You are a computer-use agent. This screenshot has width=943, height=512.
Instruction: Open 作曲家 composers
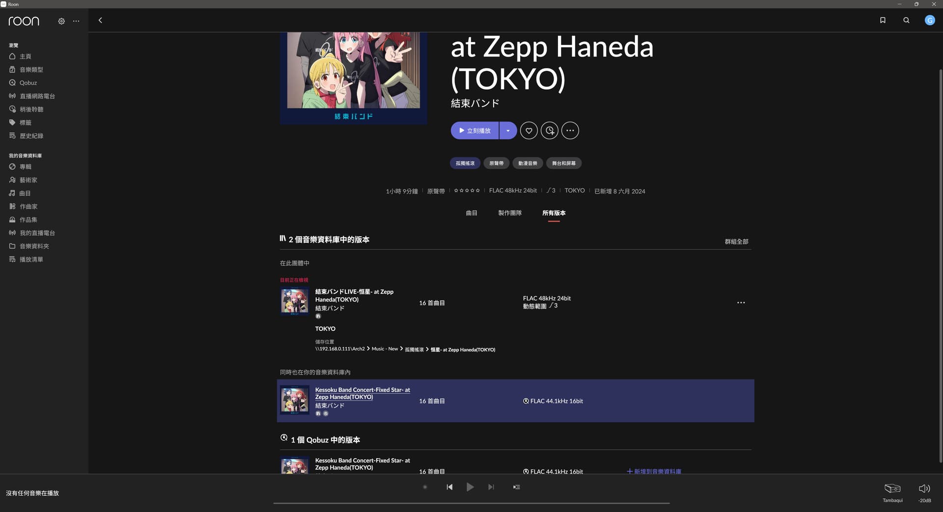(x=24, y=206)
